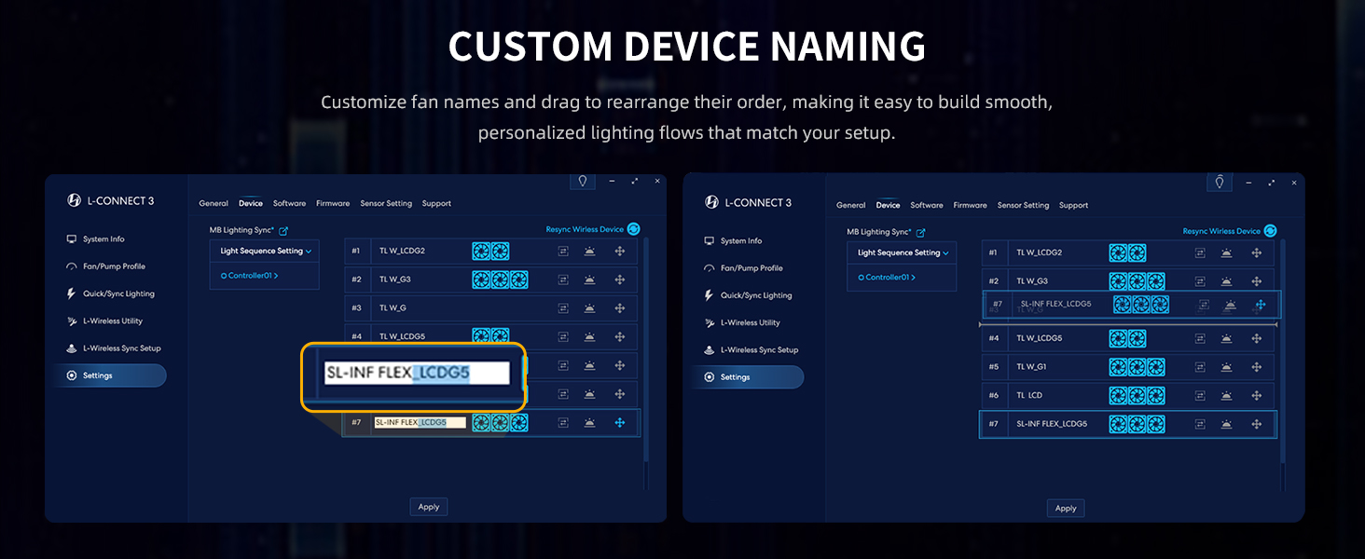Switch to the Support tab, right window

[x=1074, y=205]
